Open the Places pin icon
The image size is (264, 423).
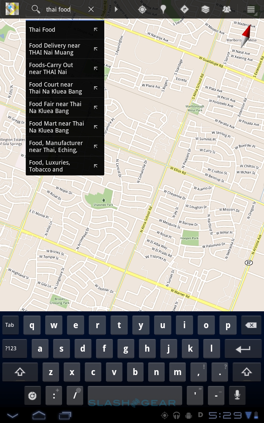[x=163, y=10]
